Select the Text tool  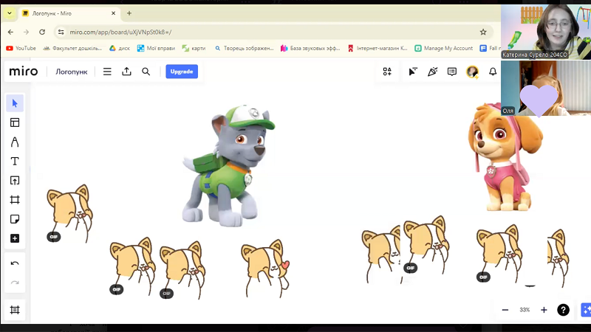pos(15,161)
